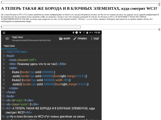The image size is (161, 120).
Task: Click line number 12 in the gutter
Action: point(3,96)
